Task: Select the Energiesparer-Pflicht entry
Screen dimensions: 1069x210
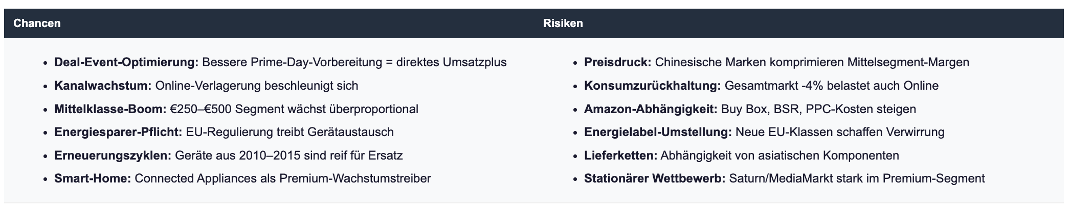Action: coord(118,132)
